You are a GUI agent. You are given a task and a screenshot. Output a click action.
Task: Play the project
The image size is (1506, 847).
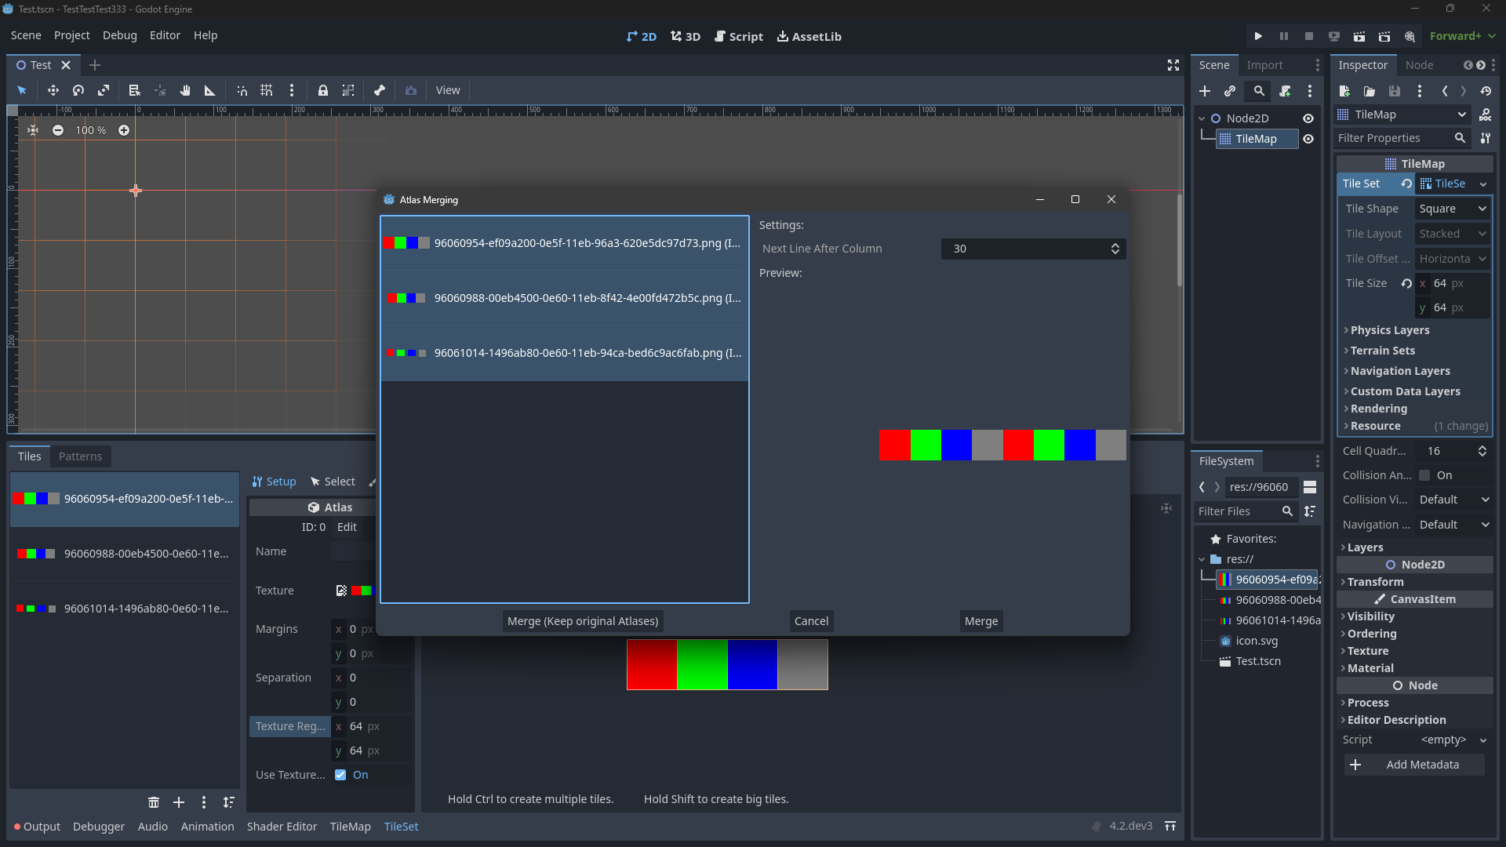tap(1258, 36)
